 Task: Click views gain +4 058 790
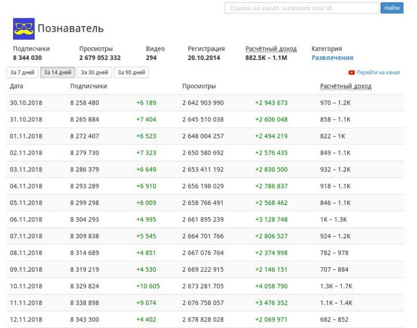click(x=271, y=286)
